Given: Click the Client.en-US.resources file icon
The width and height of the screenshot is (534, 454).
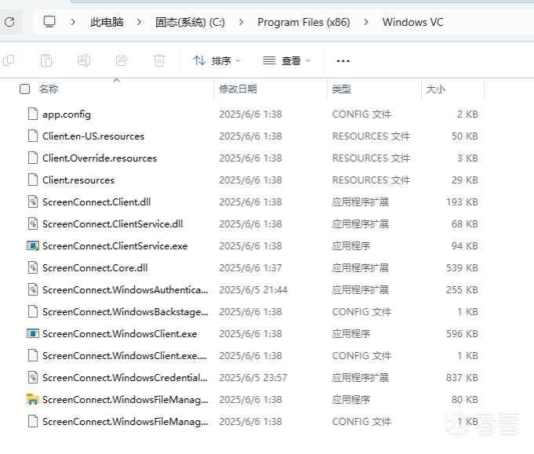Looking at the screenshot, I should [33, 136].
